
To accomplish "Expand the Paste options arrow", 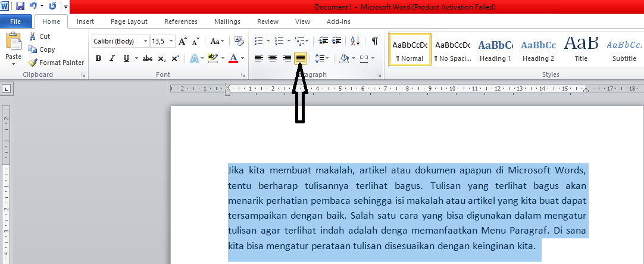I will coord(14,64).
